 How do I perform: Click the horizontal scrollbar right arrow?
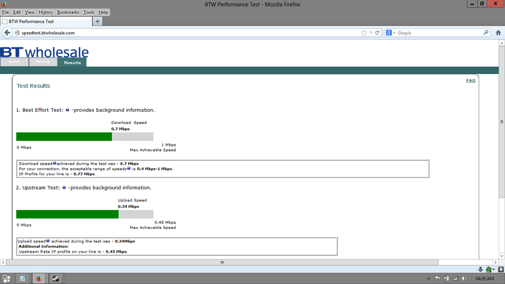click(496, 262)
